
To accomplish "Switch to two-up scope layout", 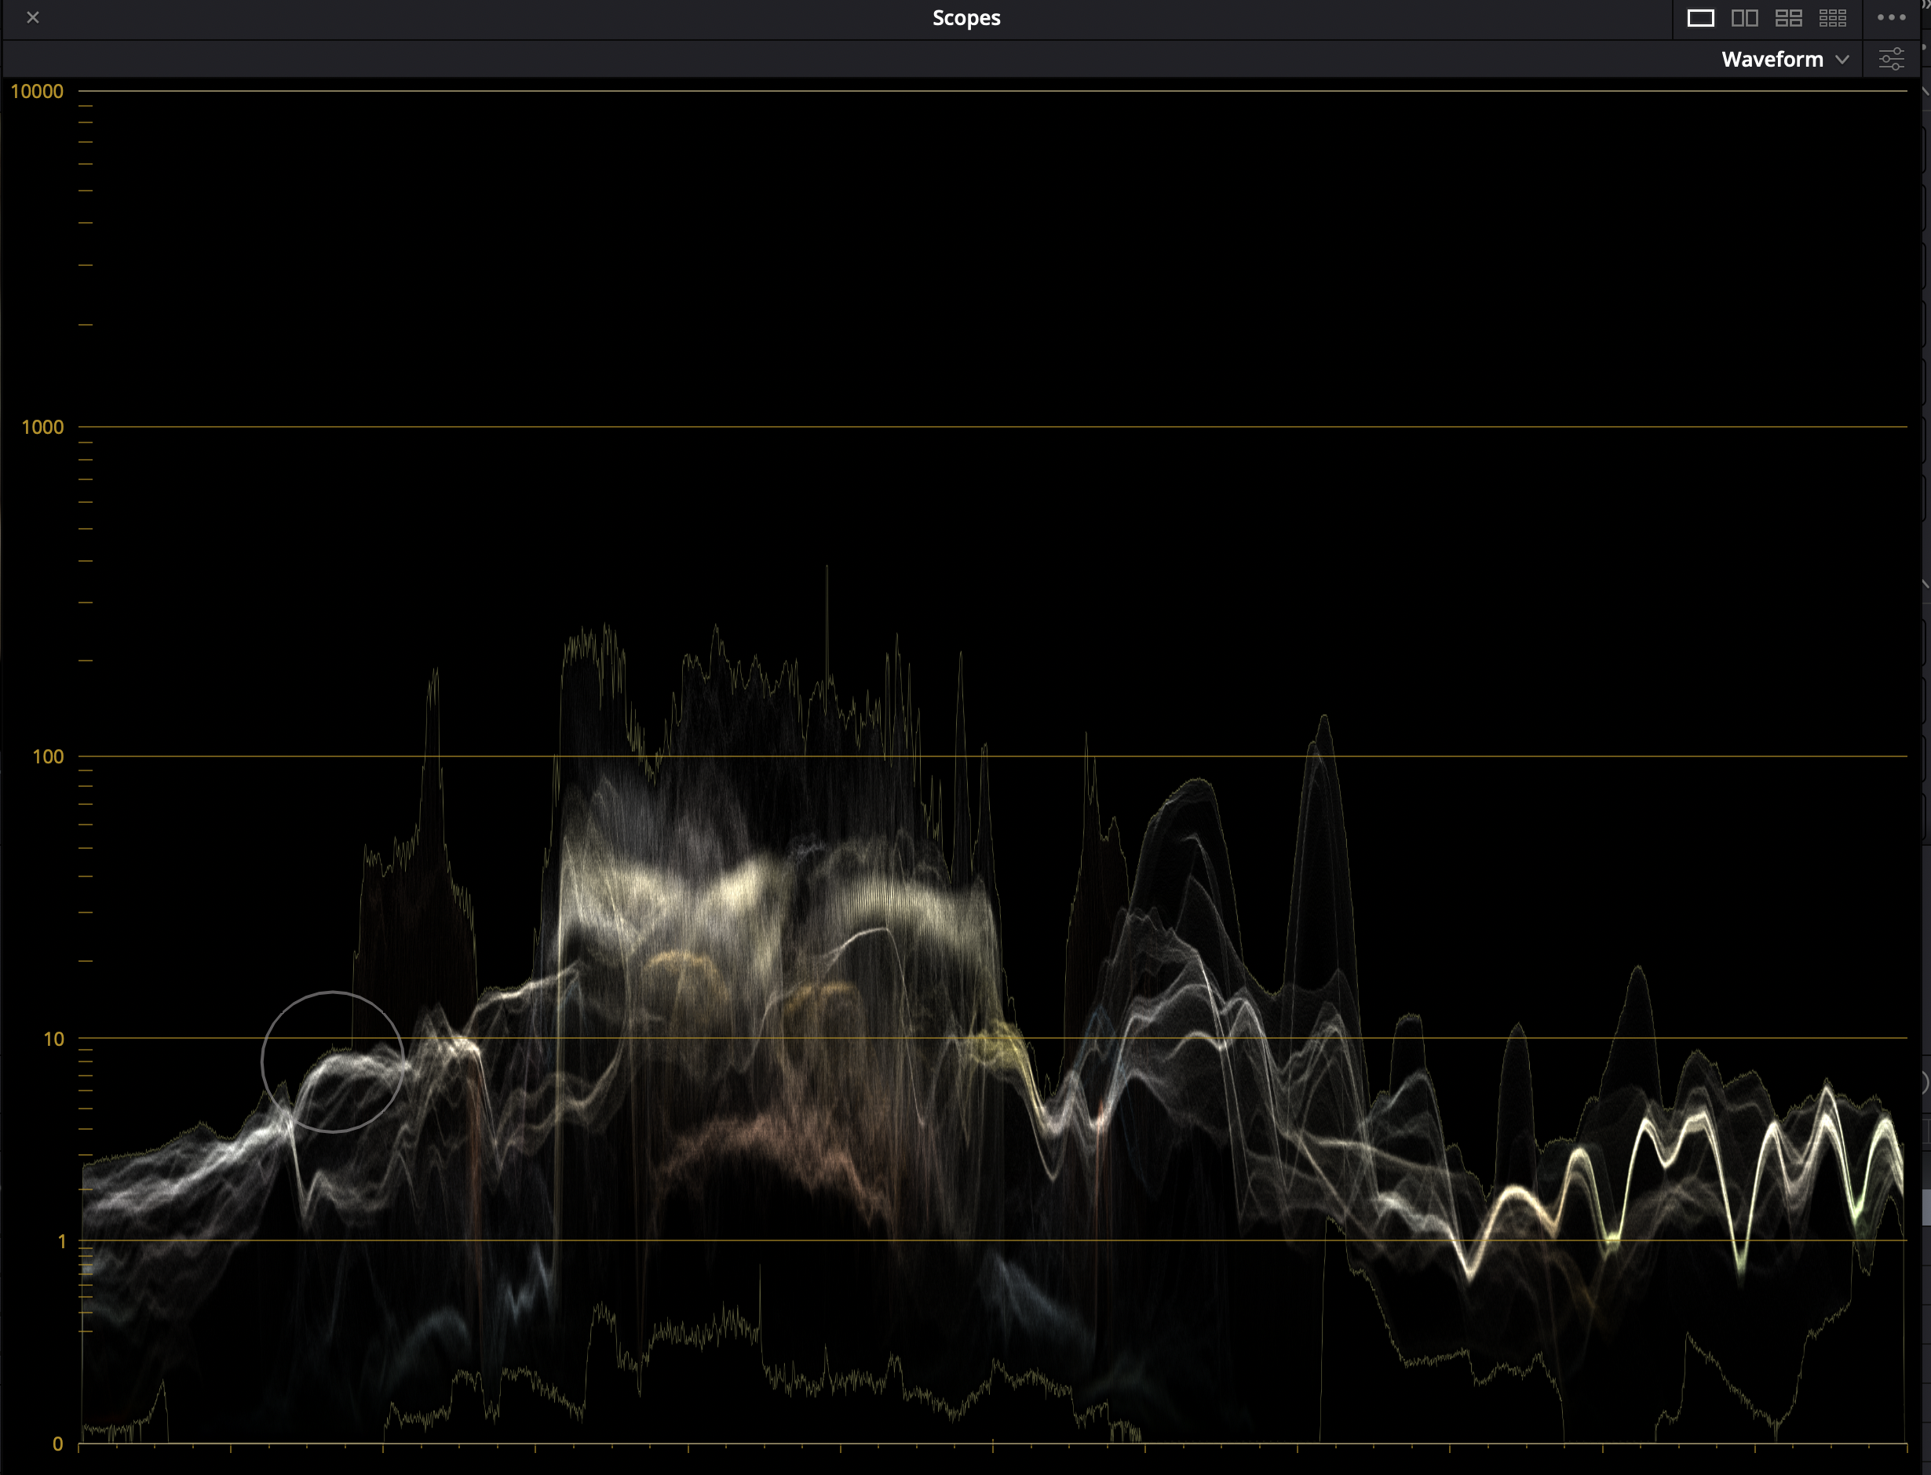I will tap(1744, 17).
